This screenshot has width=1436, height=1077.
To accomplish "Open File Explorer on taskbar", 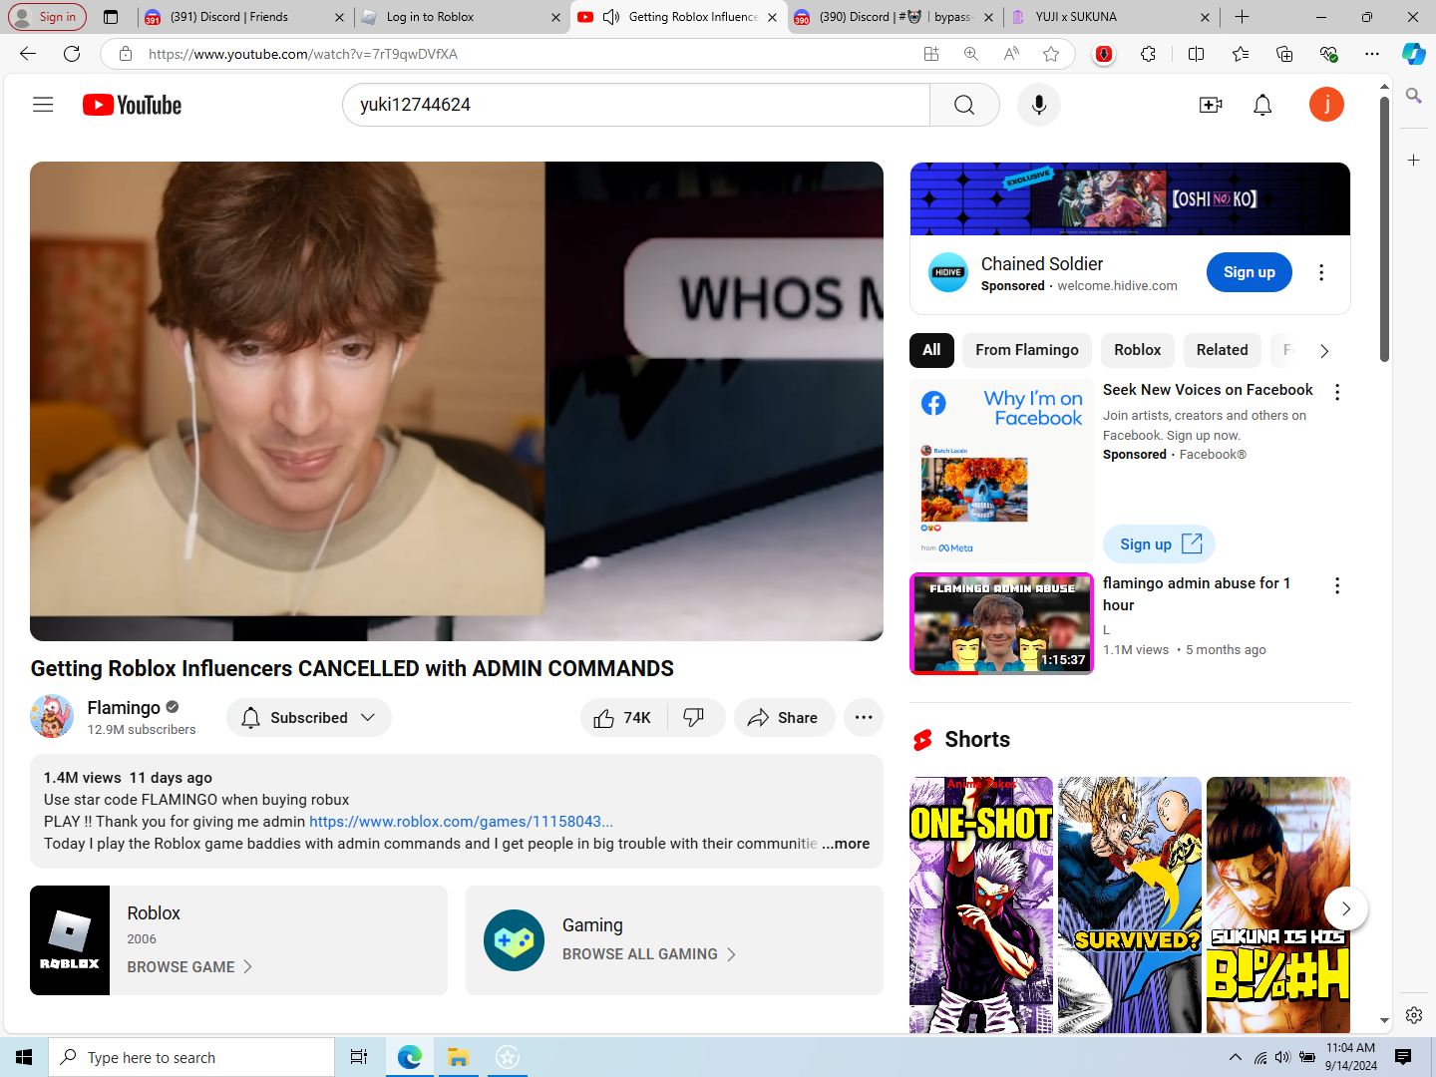I will pos(458,1057).
